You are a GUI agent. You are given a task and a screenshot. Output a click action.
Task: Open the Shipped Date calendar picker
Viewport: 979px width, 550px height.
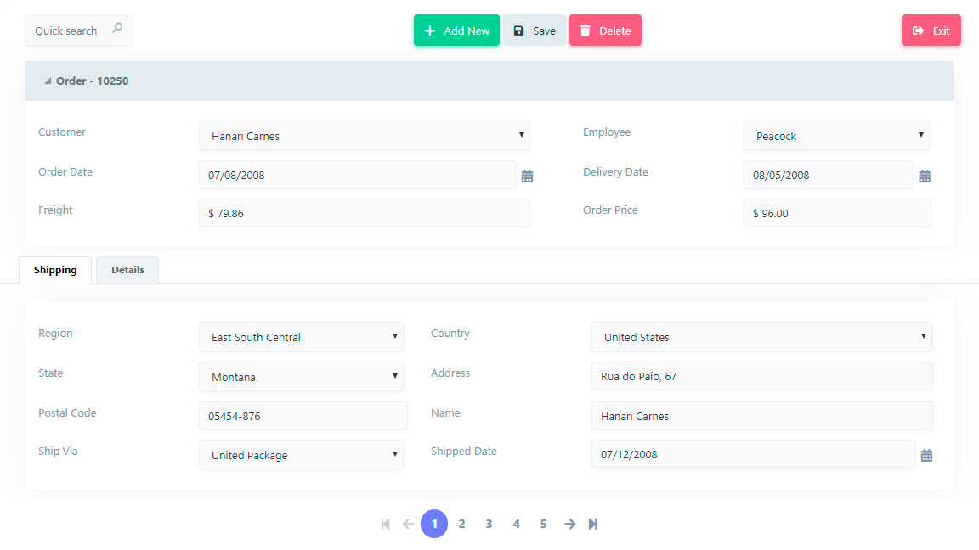pos(926,455)
